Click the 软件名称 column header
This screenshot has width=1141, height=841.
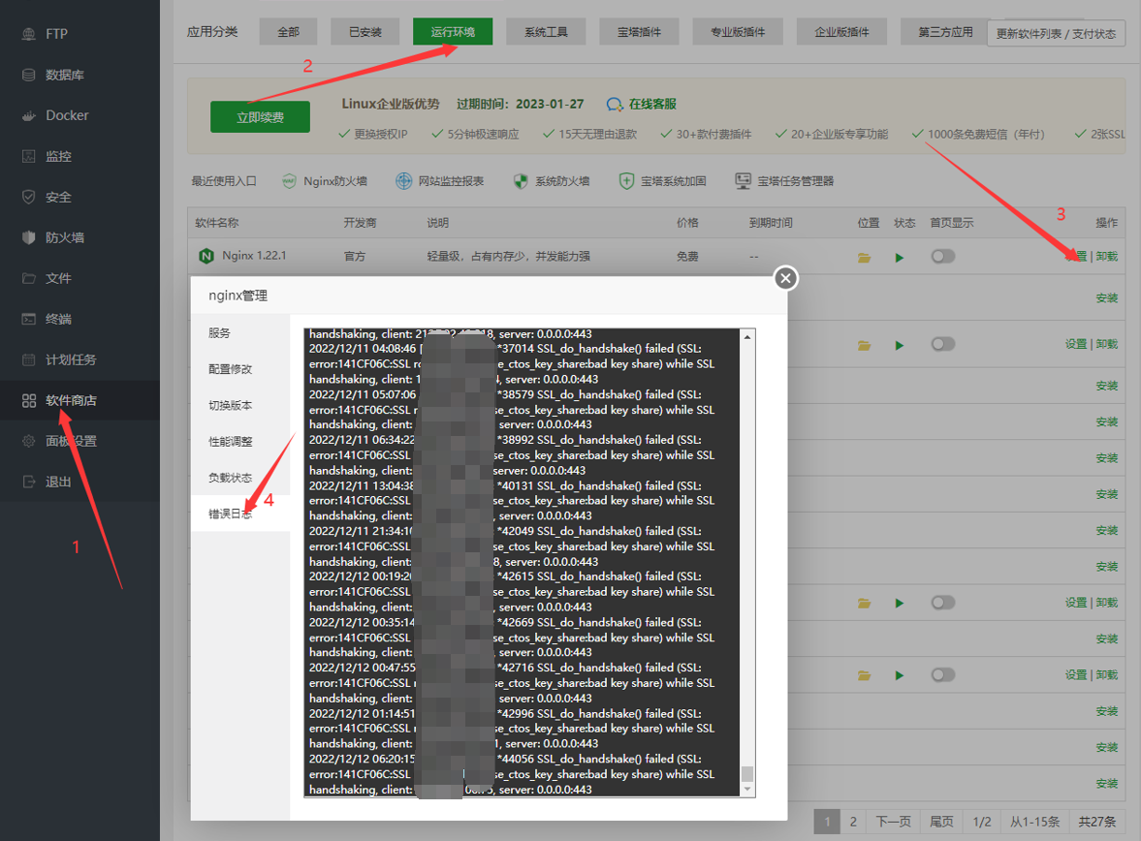coord(217,223)
